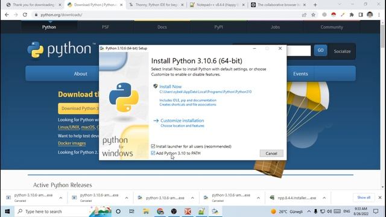The height and width of the screenshot is (217, 386).
Task: Open PyPI in python.org top navigation
Action: tap(218, 27)
